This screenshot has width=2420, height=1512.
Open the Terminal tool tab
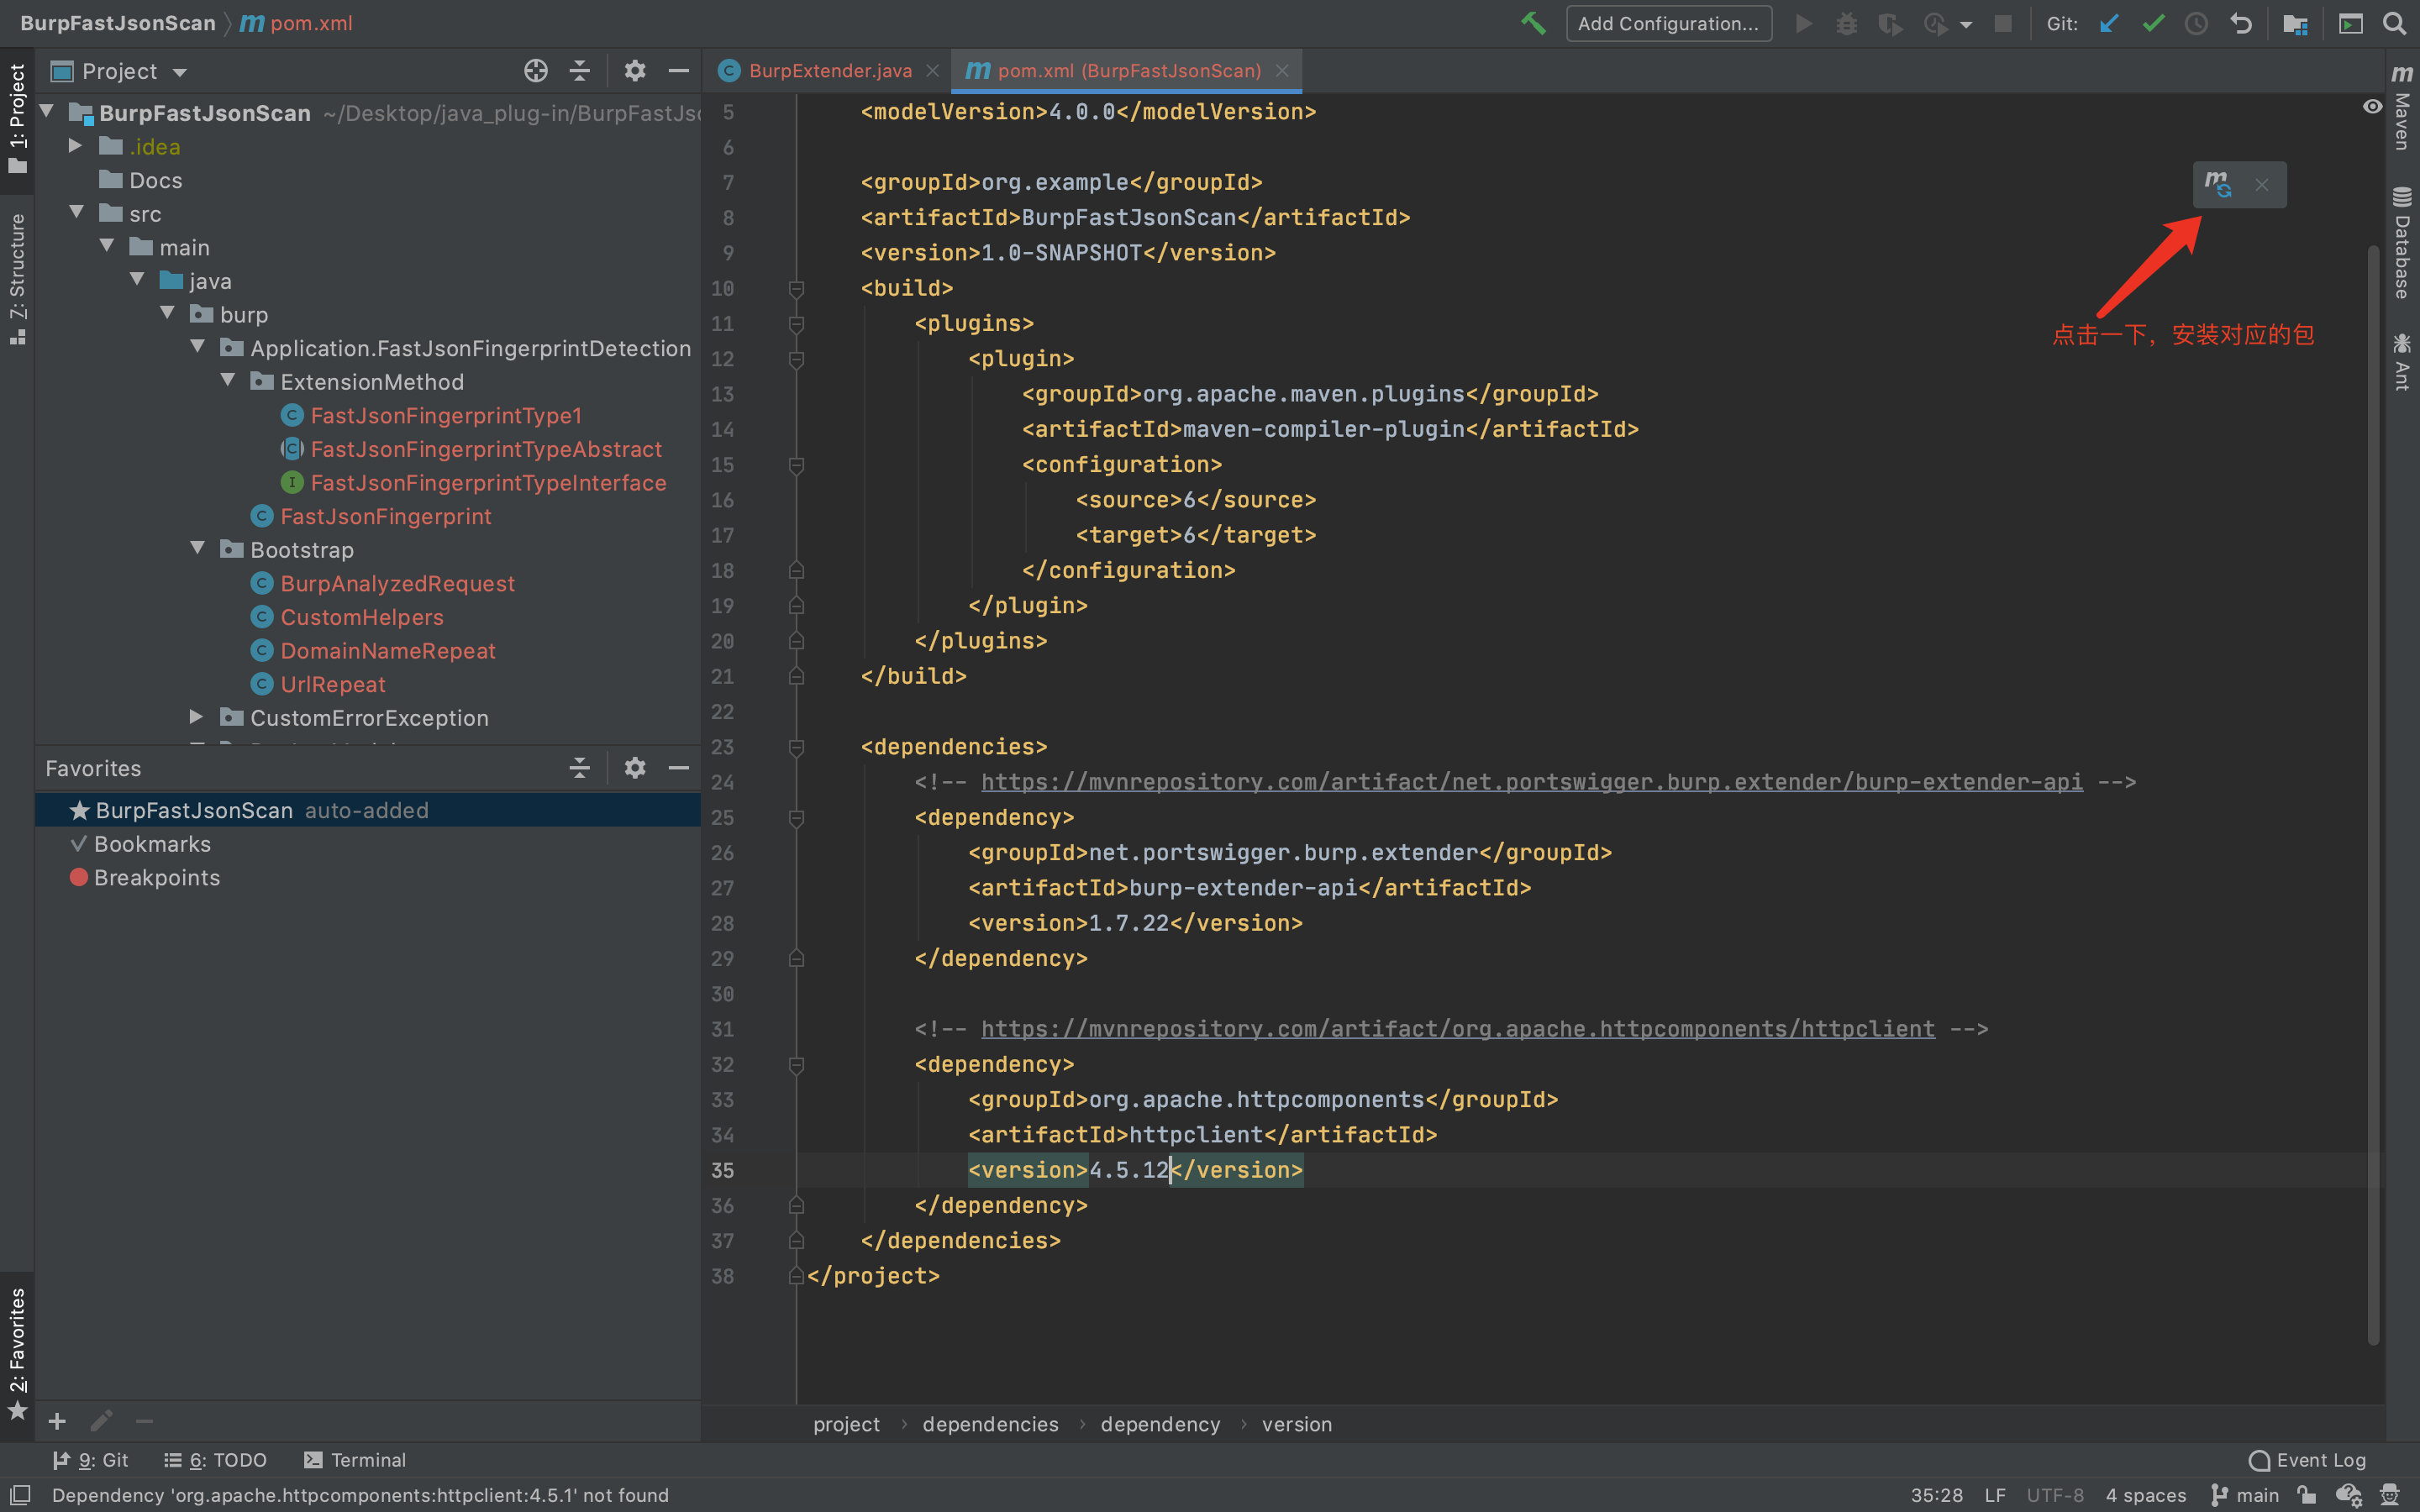coord(355,1460)
